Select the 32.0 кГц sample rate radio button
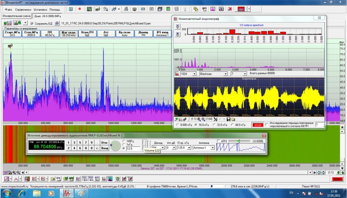The width and height of the screenshot is (347, 198). [x=215, y=125]
